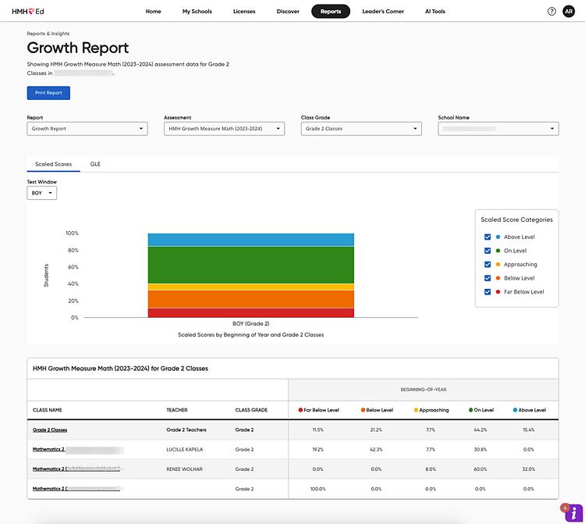585x524 pixels.
Task: Open the purple info assistant icon
Action: click(x=573, y=513)
